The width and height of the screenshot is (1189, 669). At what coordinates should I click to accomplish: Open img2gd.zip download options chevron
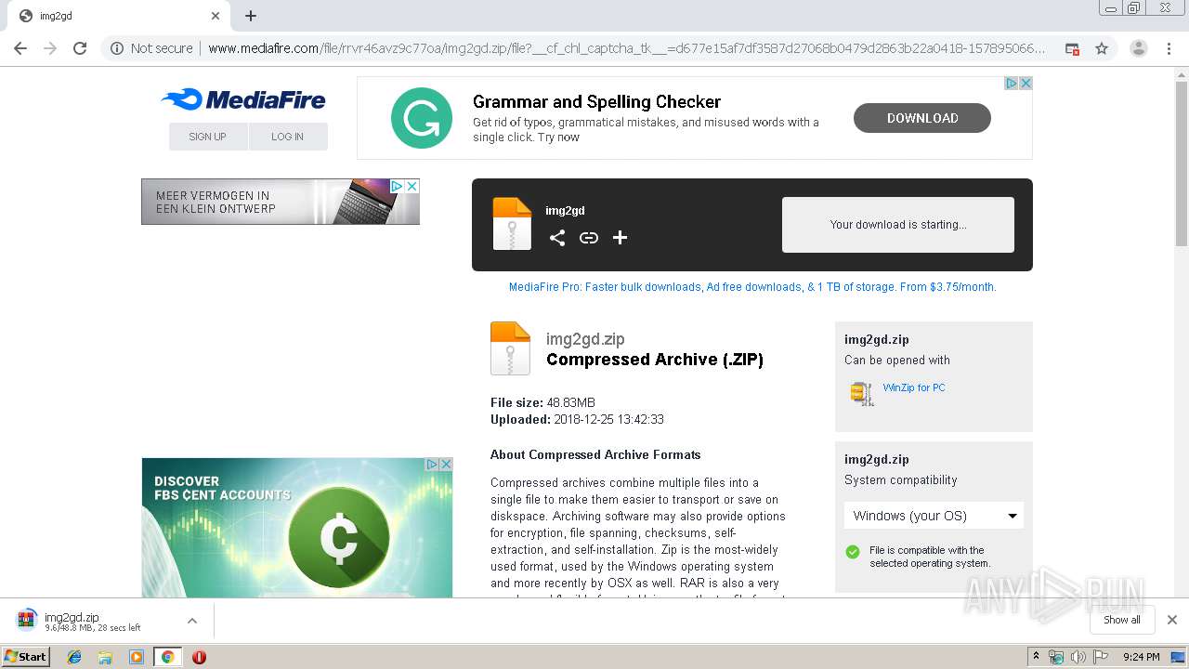click(191, 621)
